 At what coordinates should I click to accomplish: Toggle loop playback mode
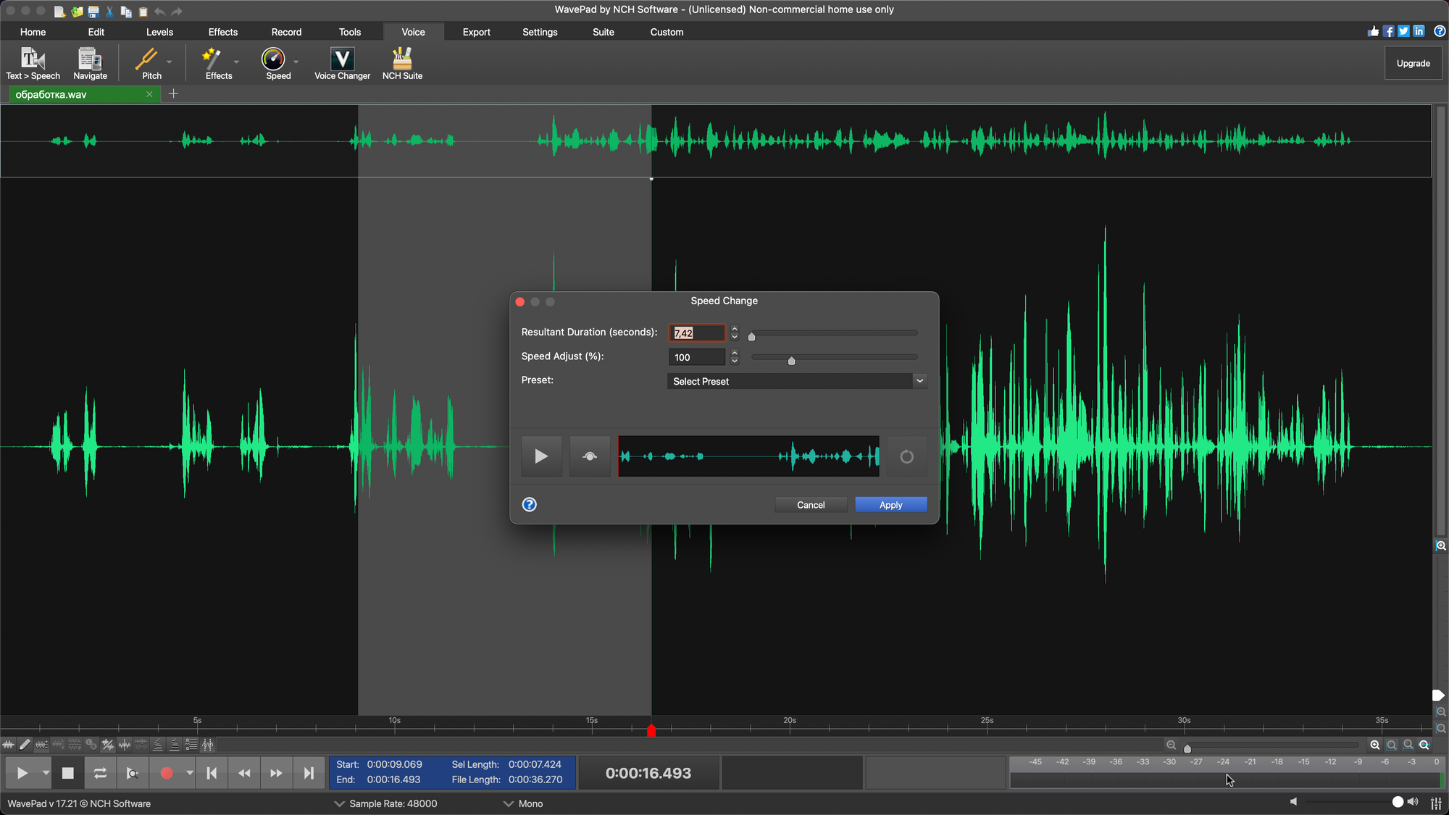(x=100, y=773)
